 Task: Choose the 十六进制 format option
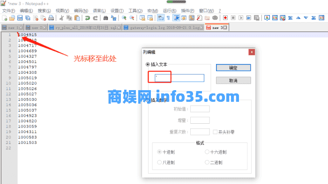tap(207, 152)
